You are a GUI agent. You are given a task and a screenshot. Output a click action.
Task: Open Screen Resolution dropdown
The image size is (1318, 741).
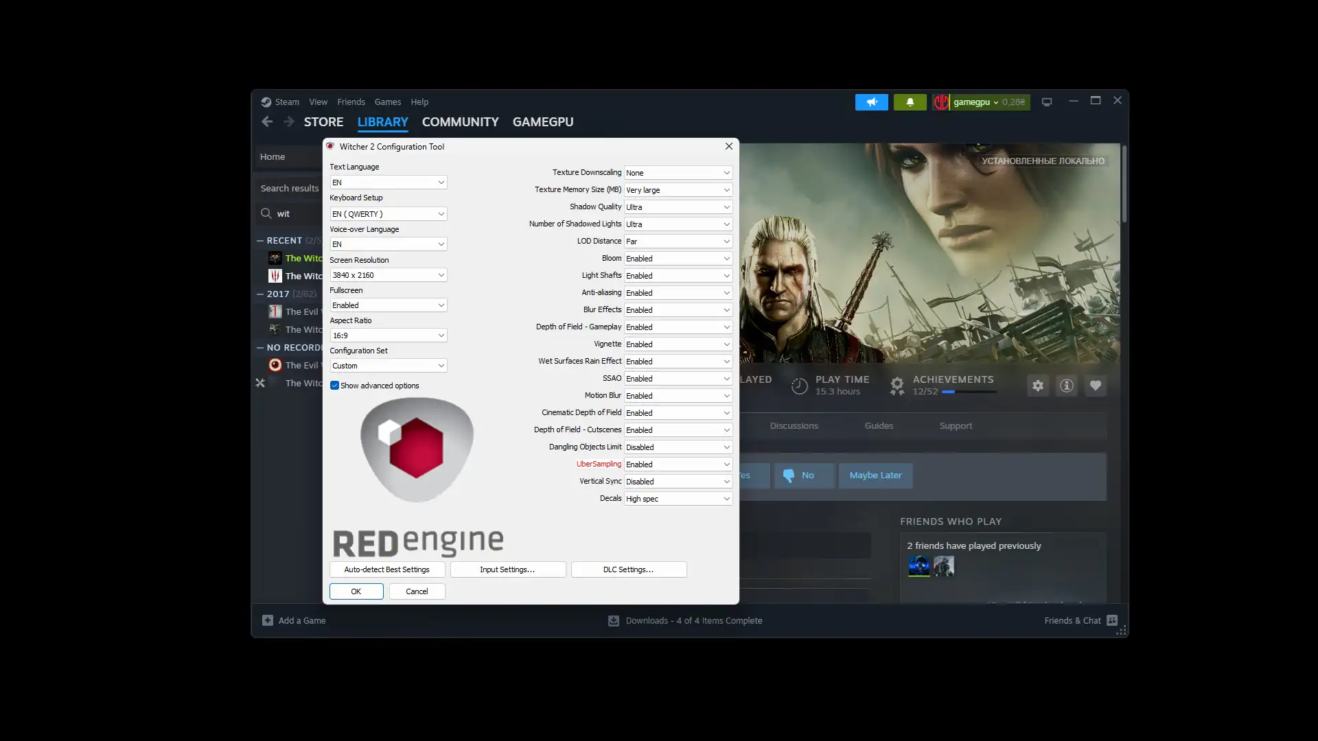pos(388,275)
